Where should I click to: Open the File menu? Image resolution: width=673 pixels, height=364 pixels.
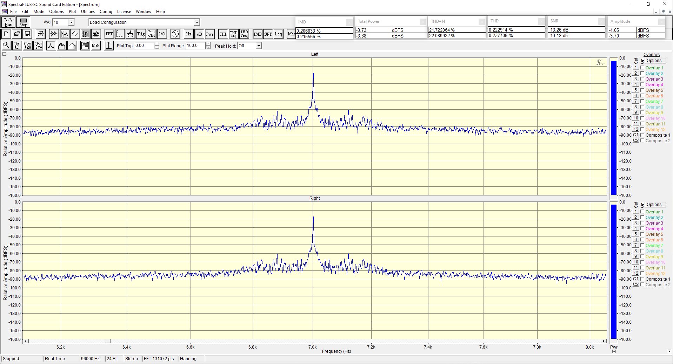(13, 12)
